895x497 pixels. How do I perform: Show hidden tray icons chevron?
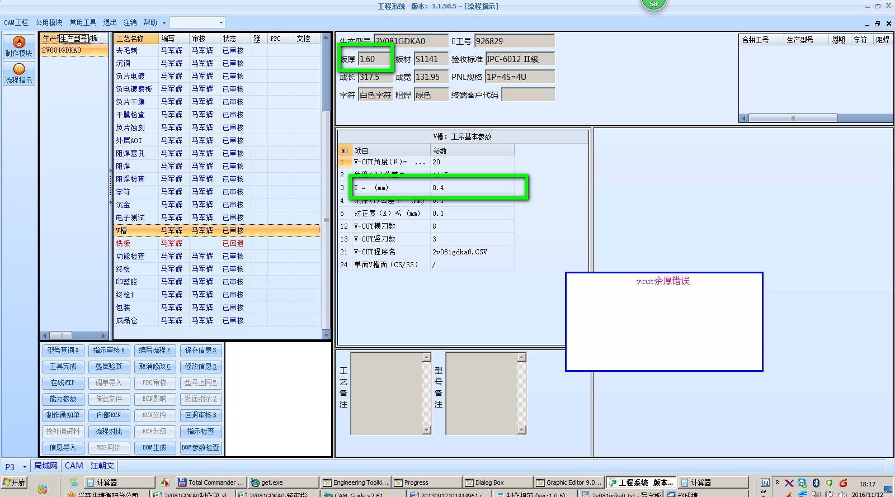777,482
